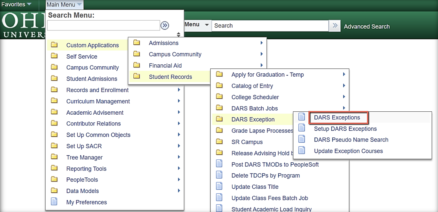Screen dimensions: 438x212
Task: Click the folder icon beside Tree Manager
Action: [54, 157]
